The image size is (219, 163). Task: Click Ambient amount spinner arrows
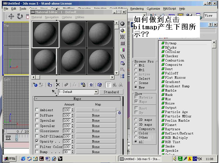point(72,110)
